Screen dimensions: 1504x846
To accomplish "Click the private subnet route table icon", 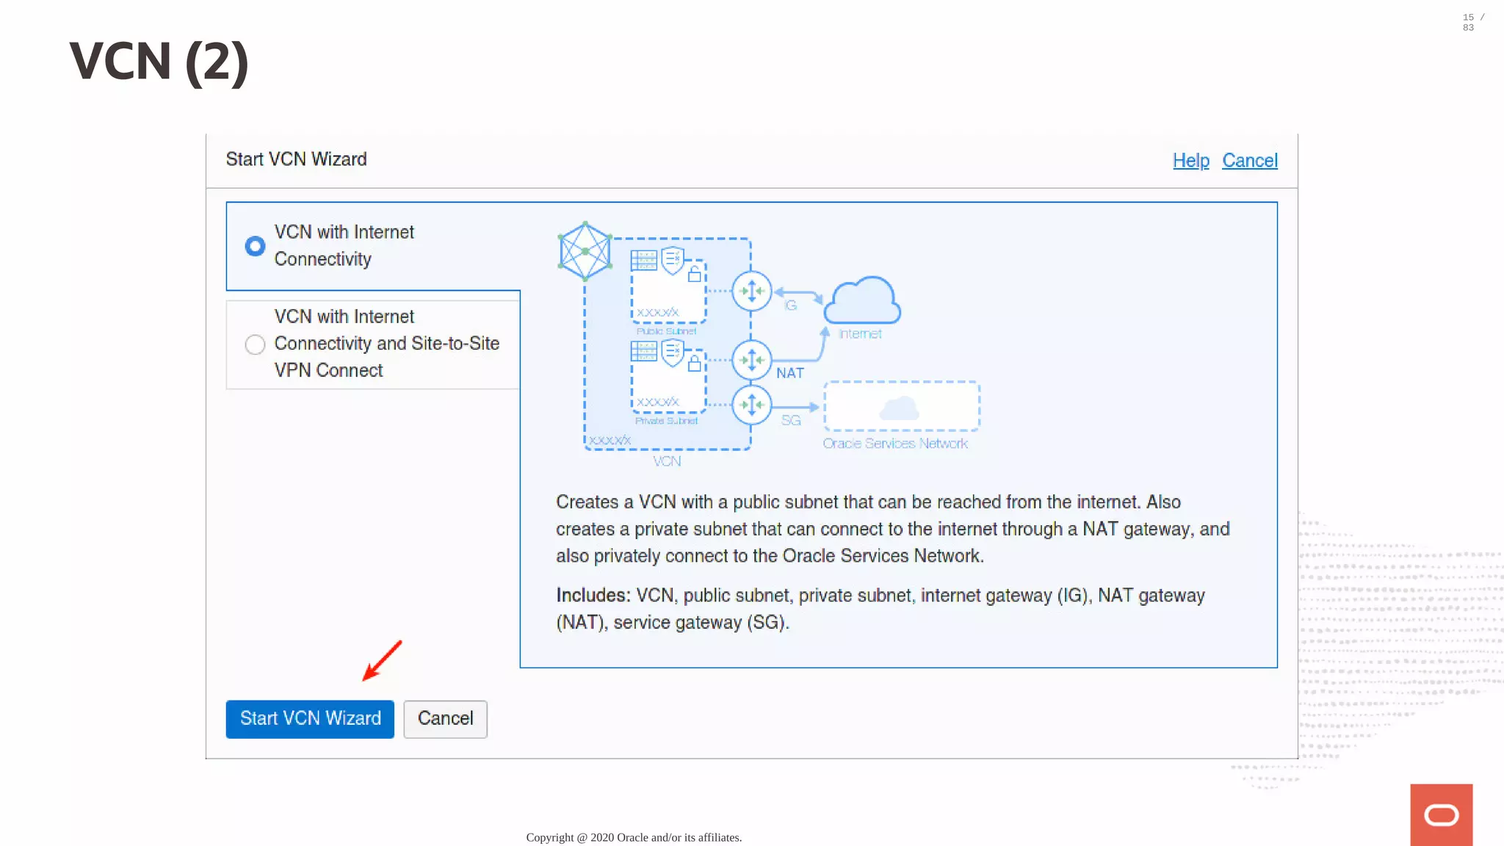I will pos(644,352).
